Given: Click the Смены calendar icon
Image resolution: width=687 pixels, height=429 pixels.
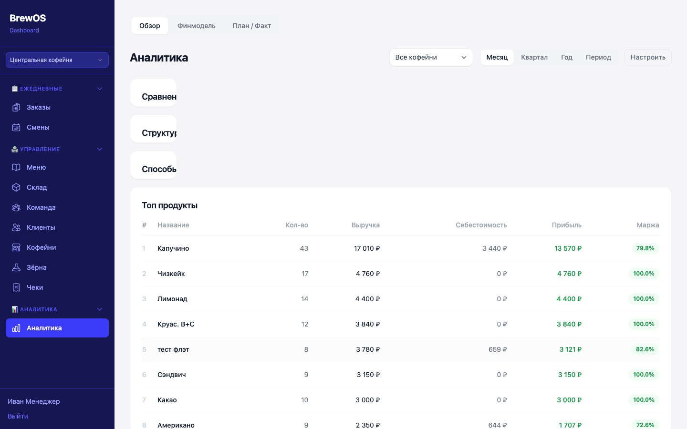Looking at the screenshot, I should pyautogui.click(x=16, y=127).
